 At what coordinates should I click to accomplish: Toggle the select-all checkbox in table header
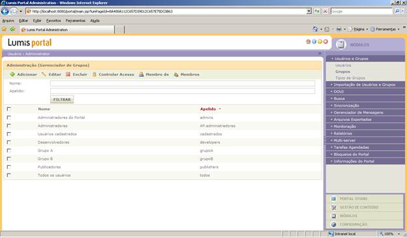pos(9,109)
